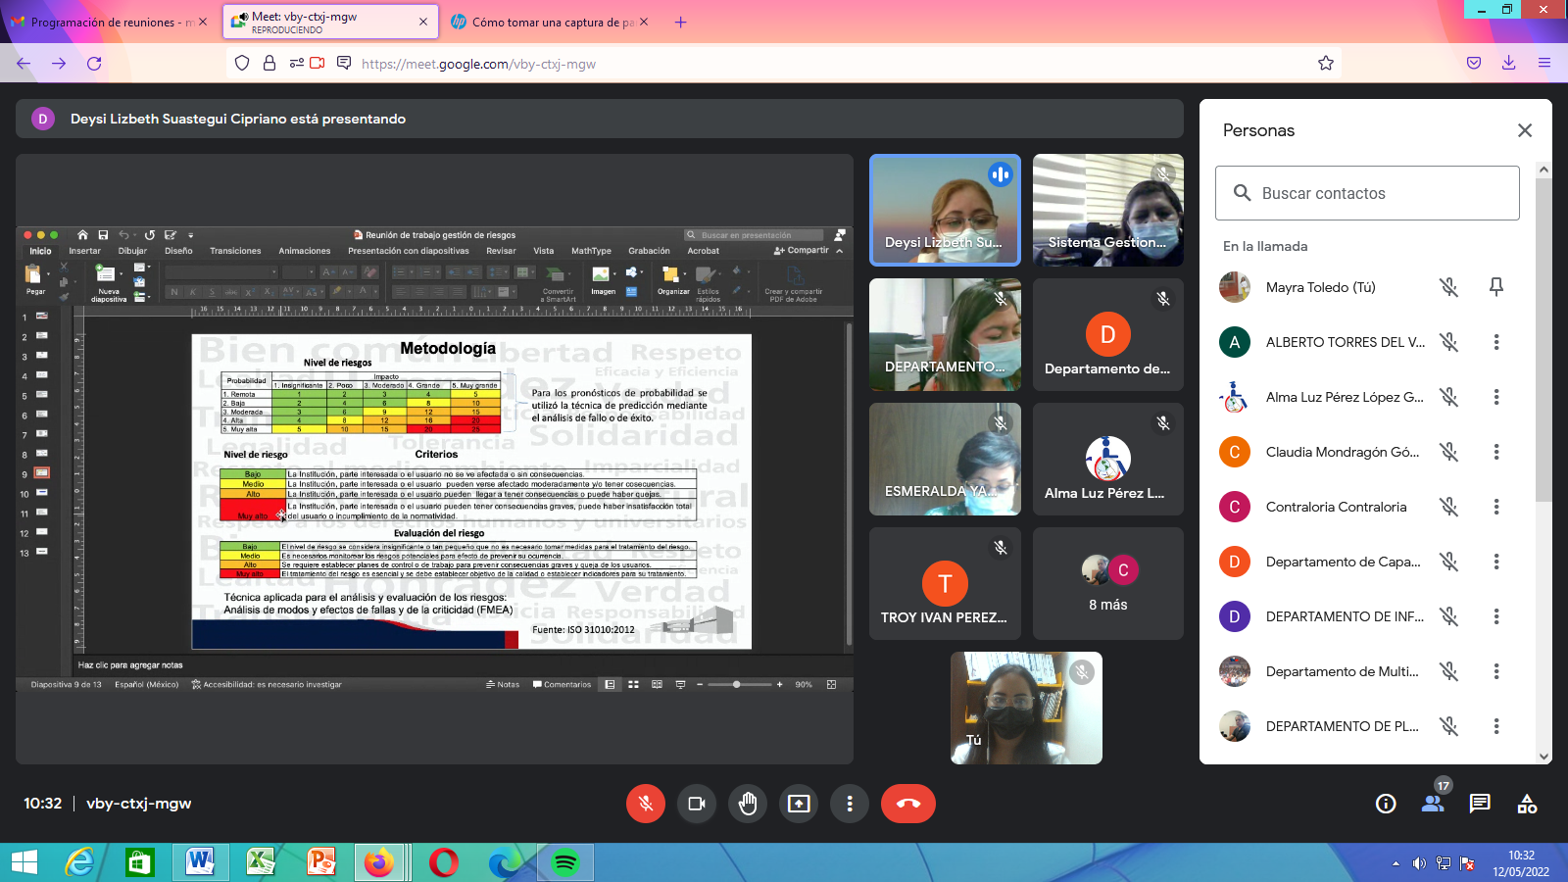Open options for Alma Luz Pérez López

(1496, 397)
